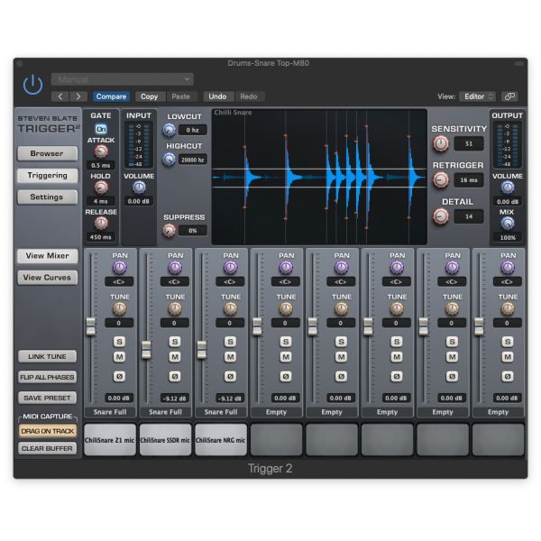The height and width of the screenshot is (541, 541).
Task: Adjust the gate RELEASE knob
Action: [101, 224]
